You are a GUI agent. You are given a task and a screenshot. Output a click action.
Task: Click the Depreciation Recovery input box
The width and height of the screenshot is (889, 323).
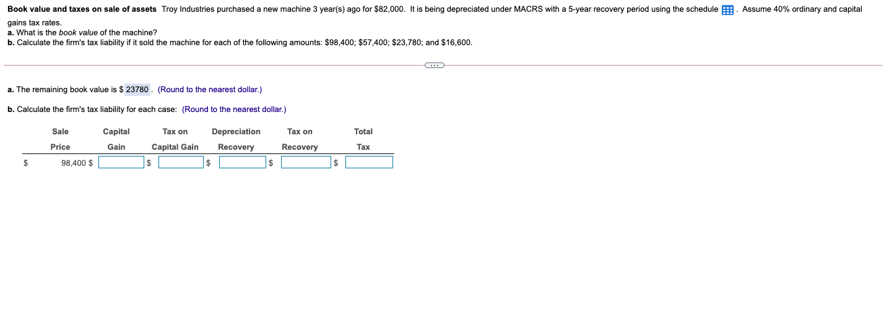tap(243, 162)
